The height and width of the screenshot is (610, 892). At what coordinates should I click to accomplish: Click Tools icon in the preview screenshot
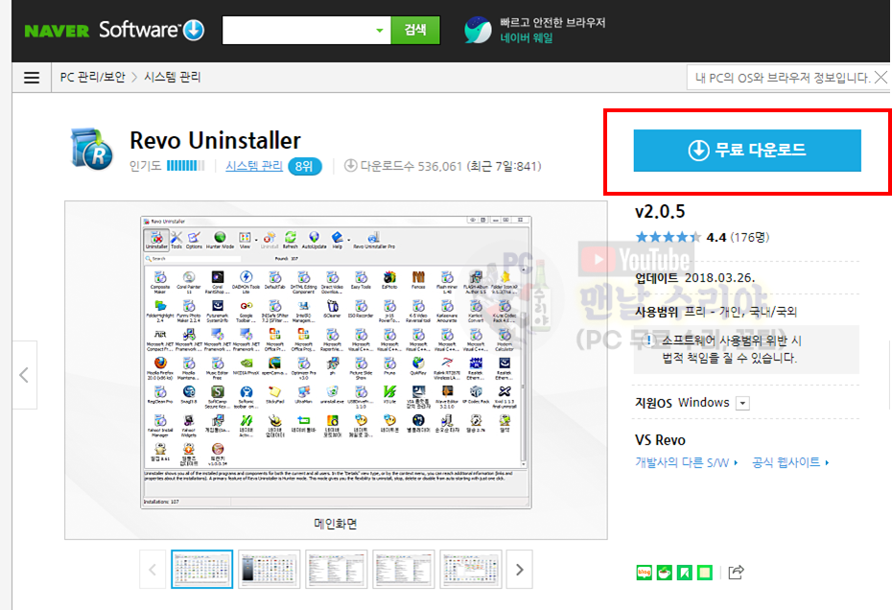click(176, 240)
